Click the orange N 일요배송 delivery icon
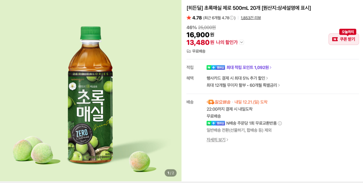The height and width of the screenshot is (183, 363). pyautogui.click(x=210, y=102)
